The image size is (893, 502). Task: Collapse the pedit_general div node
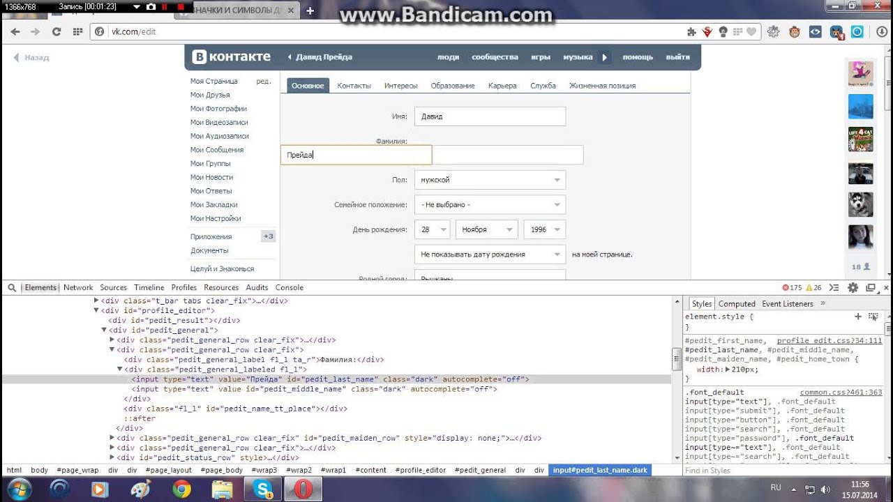(x=104, y=330)
